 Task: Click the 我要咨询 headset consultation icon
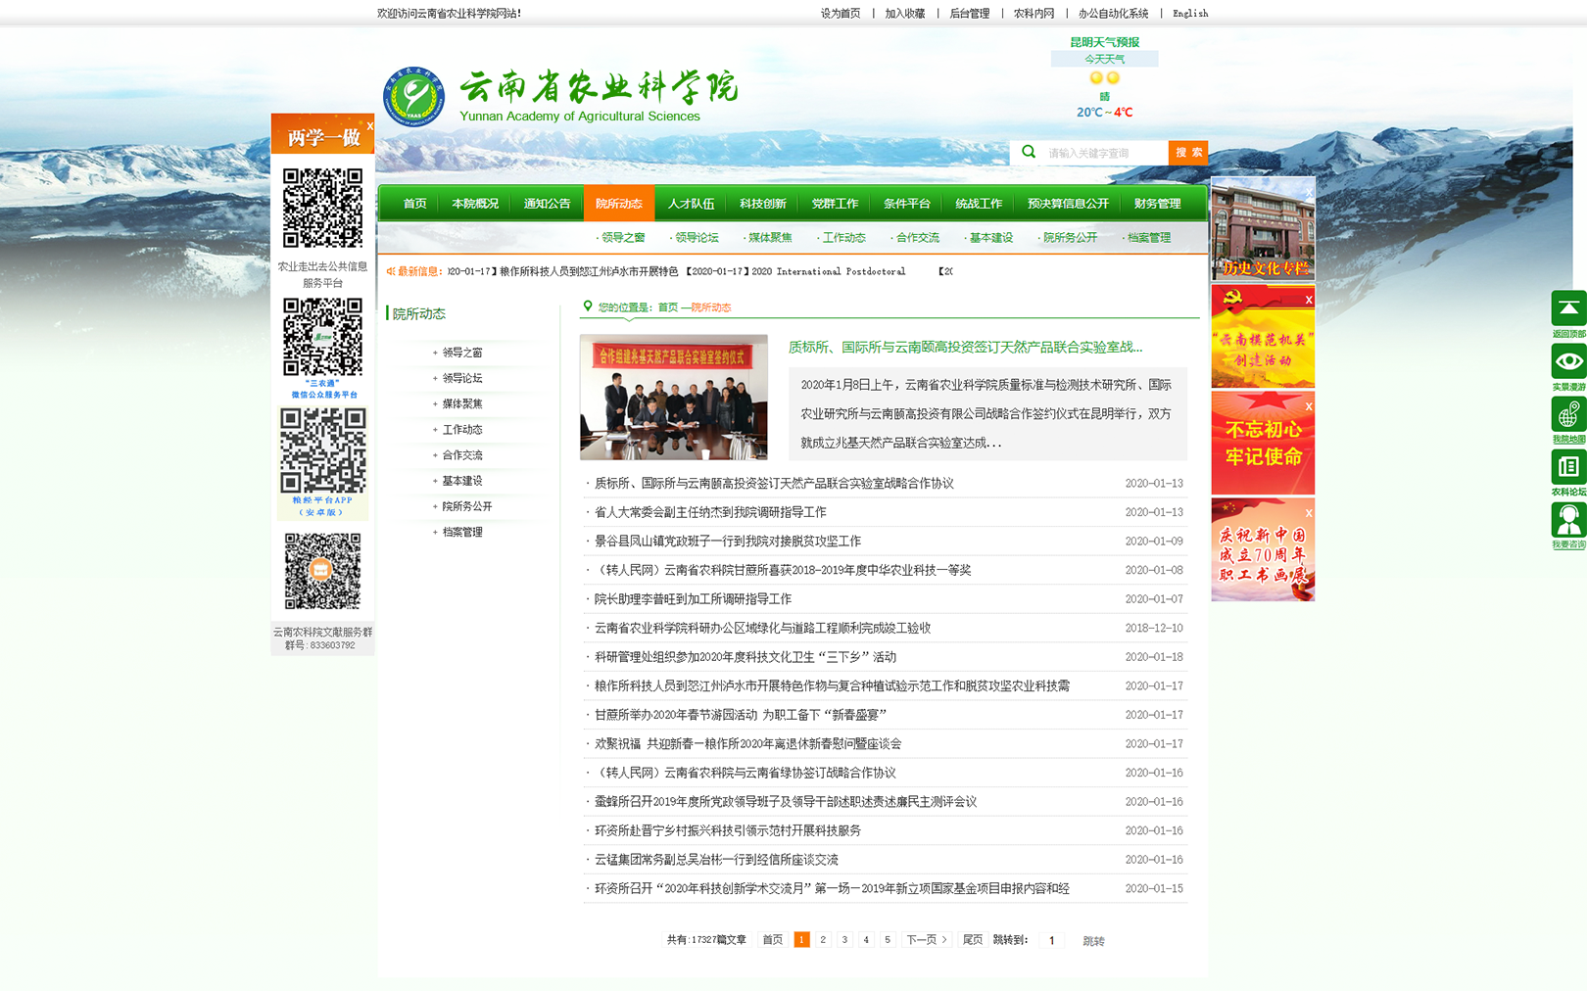click(1567, 521)
